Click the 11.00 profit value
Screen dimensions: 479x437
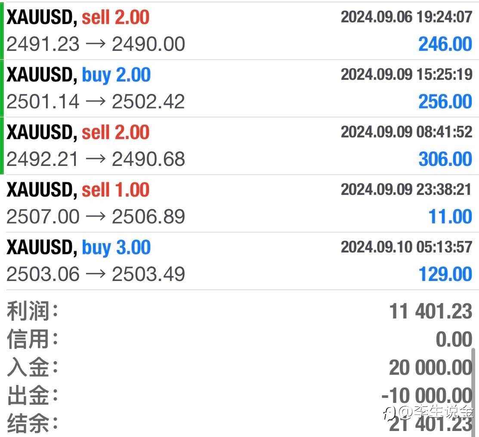(x=450, y=216)
